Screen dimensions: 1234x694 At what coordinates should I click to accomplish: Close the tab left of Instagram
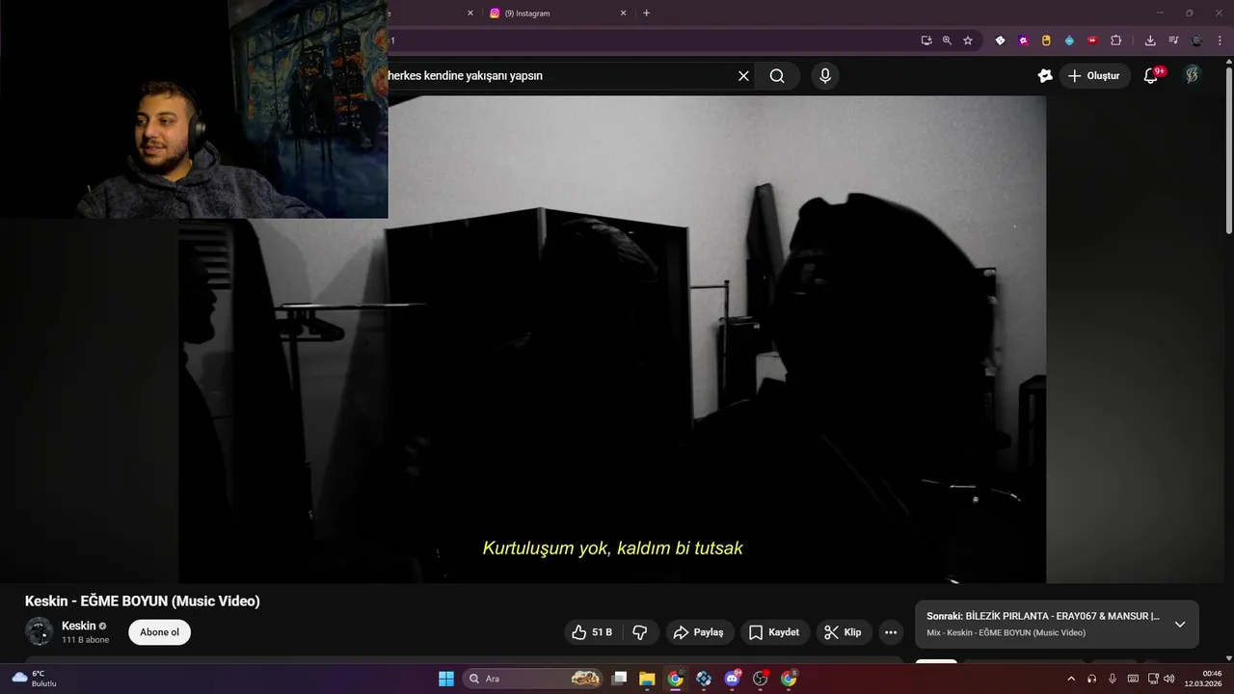click(470, 13)
